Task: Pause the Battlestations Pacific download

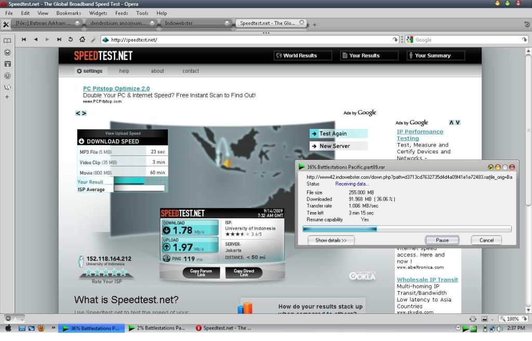Action: click(x=442, y=240)
